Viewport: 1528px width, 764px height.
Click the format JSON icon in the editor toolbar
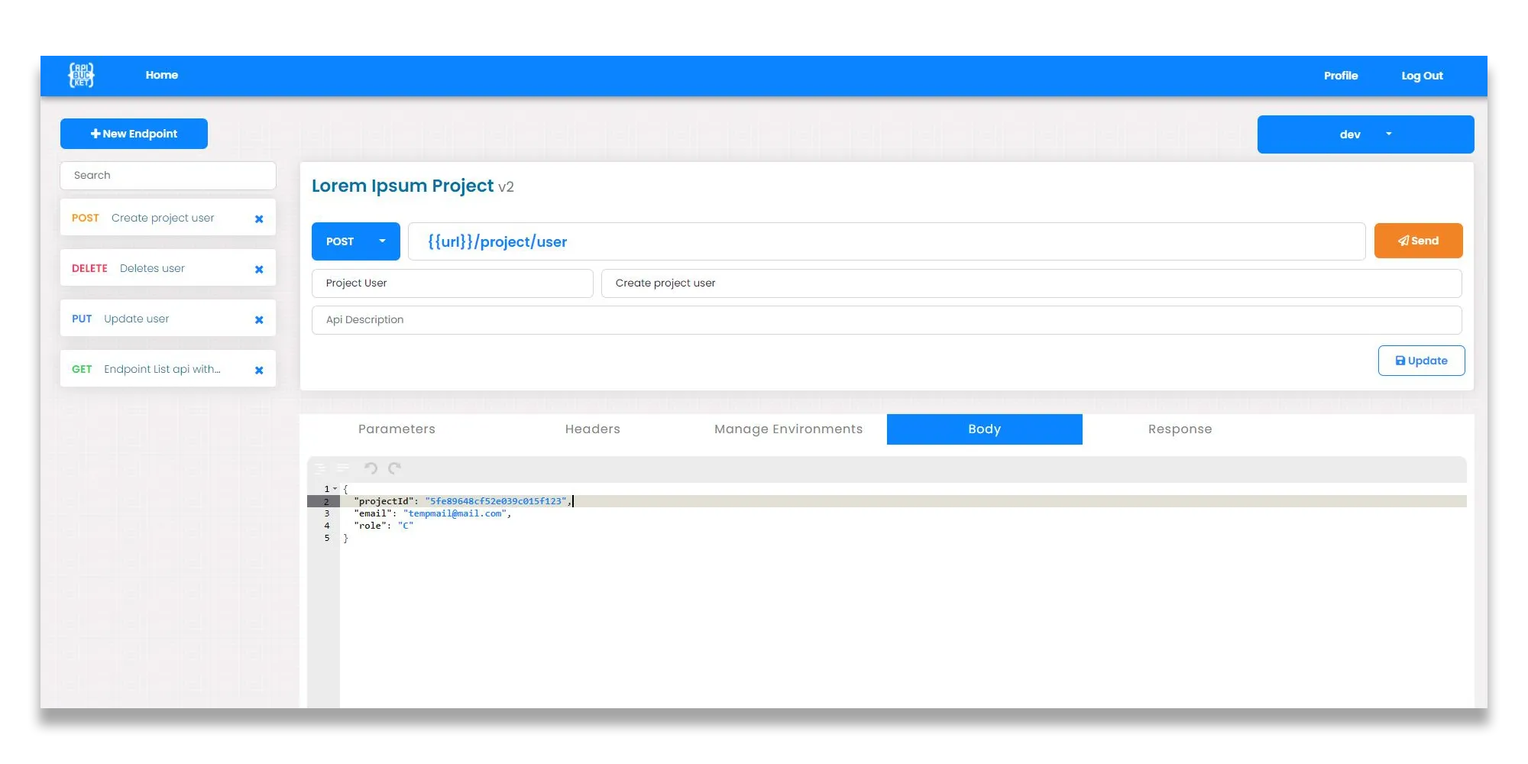(320, 468)
